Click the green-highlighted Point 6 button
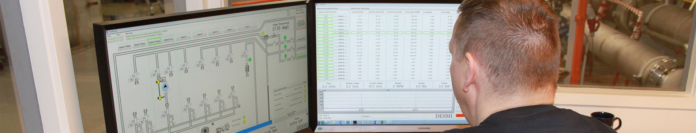Image resolution: width=696 pixels, height=133 pixels. click(x=341, y=33)
